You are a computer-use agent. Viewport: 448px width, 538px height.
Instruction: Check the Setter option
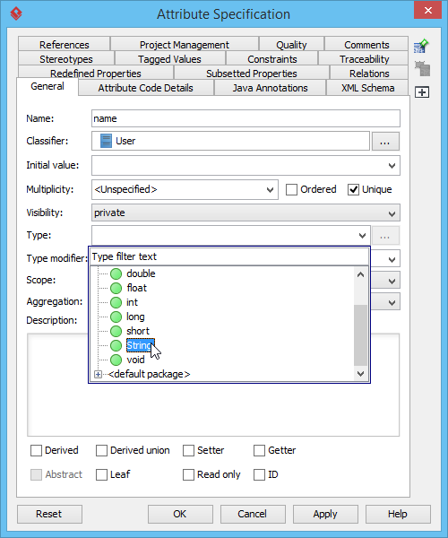(188, 450)
